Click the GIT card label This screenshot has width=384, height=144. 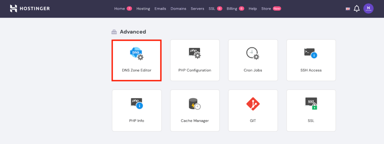pyautogui.click(x=253, y=120)
